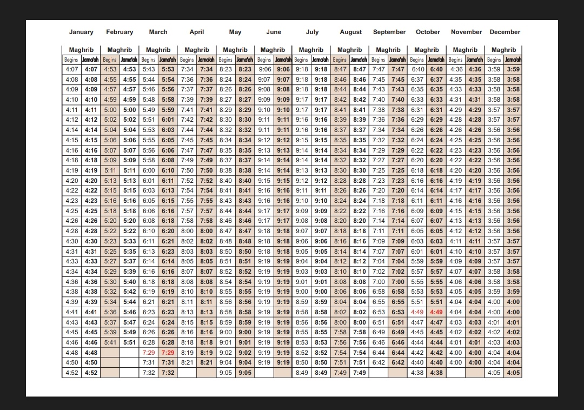Select the 8:00 Jama'ah time in April

206,231
